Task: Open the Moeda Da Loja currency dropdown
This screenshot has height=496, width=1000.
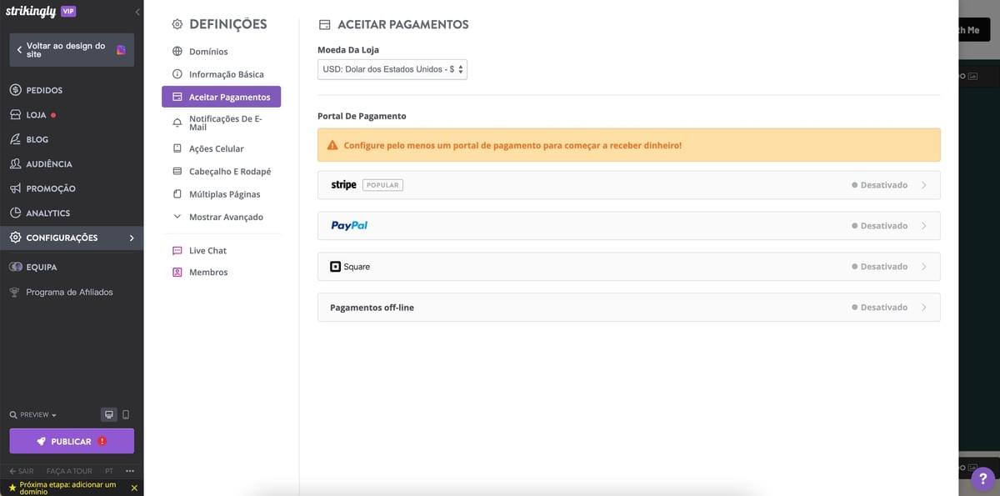Action: (392, 69)
